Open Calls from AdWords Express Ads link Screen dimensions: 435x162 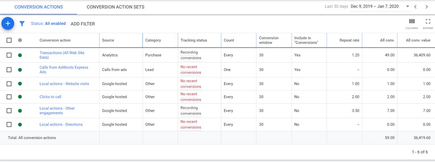64,70
